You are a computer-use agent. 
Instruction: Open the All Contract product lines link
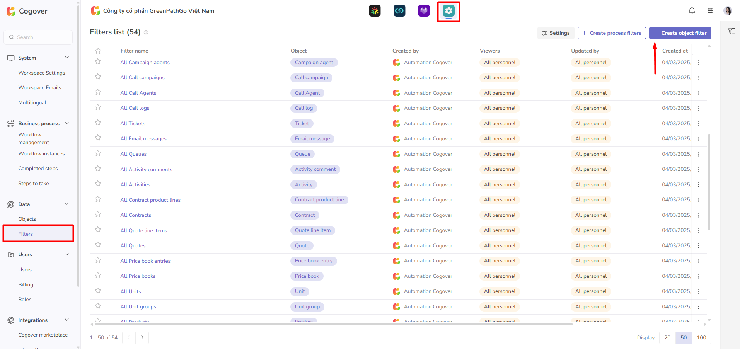(150, 200)
